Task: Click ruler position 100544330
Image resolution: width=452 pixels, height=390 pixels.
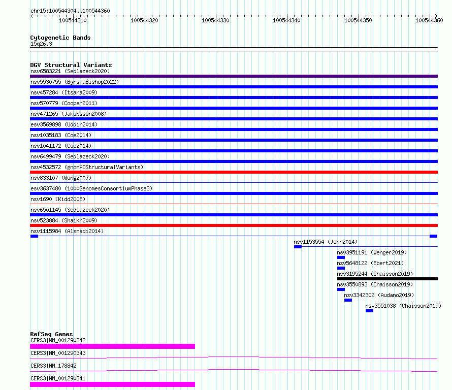Action: pos(215,20)
